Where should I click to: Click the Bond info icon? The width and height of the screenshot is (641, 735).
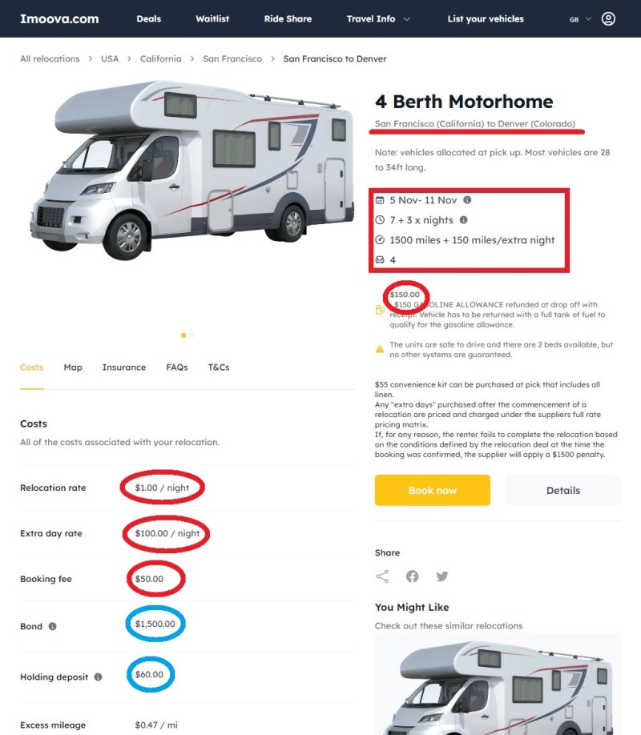53,626
